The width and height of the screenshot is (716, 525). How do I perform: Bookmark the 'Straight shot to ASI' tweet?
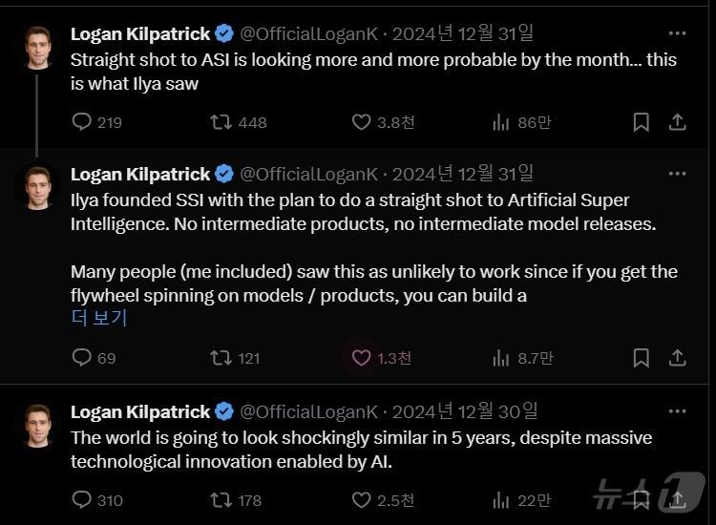pyautogui.click(x=642, y=122)
